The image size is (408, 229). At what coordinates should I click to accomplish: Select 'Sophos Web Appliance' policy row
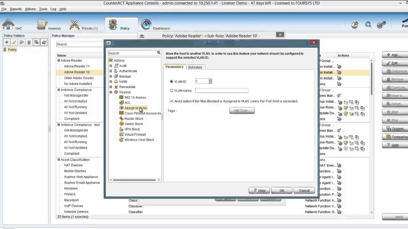pyautogui.click(x=81, y=177)
